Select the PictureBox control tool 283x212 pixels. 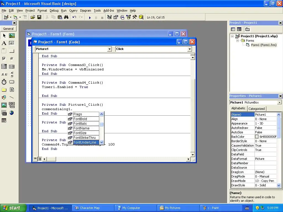[12, 36]
